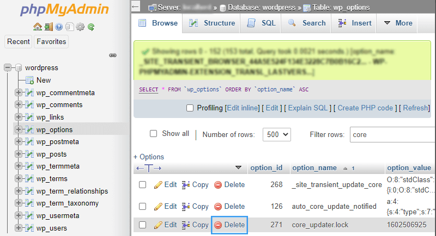Click Edit inline link
436x236 pixels.
(243, 108)
